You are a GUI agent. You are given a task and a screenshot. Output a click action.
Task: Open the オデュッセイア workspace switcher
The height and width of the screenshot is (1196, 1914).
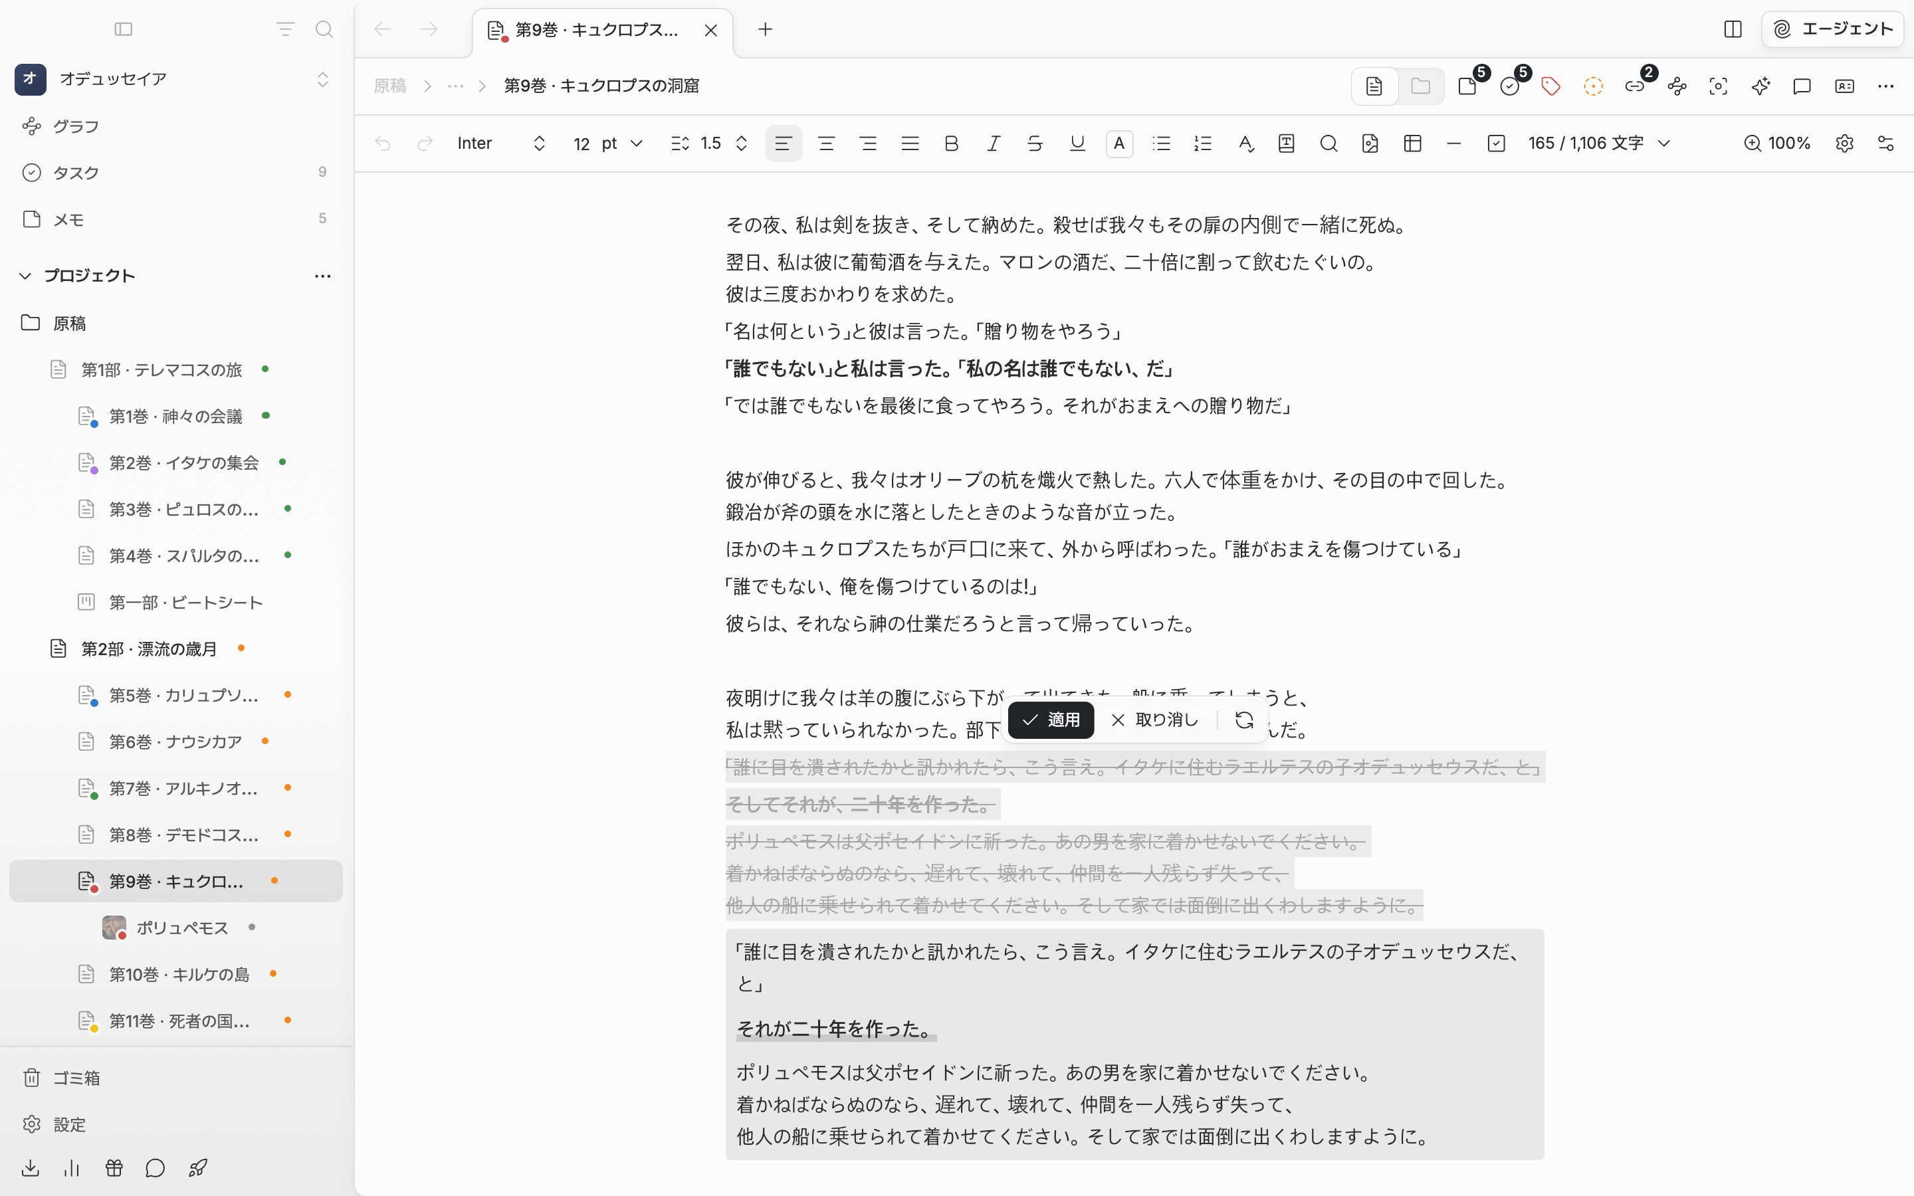point(171,78)
